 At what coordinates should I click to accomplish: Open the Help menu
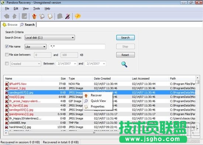click(x=47, y=8)
